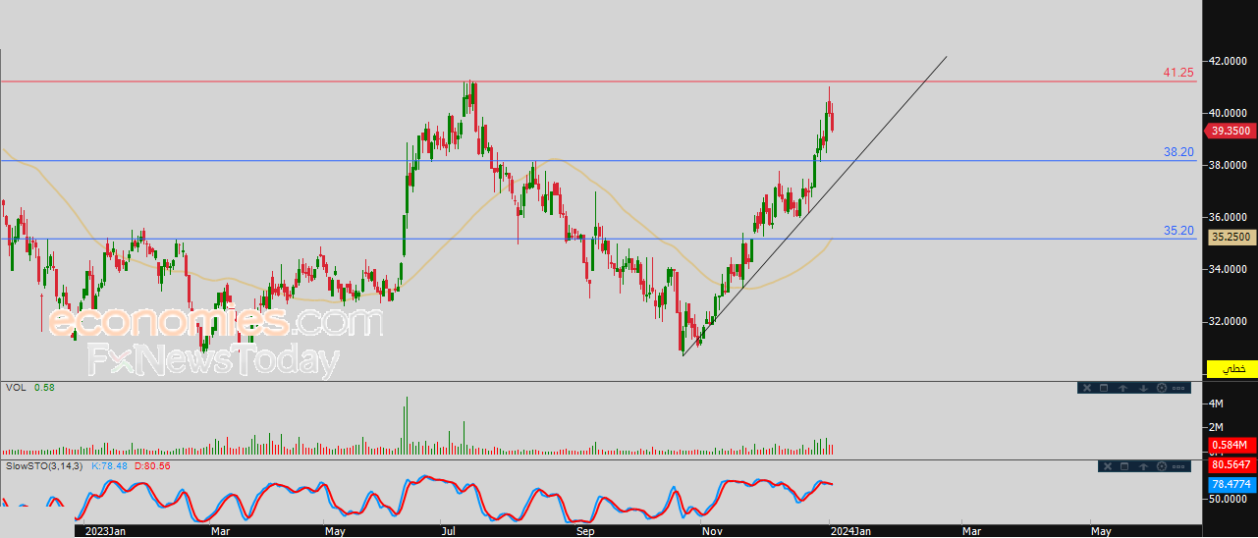Click the 35.2500 moving average tag

coord(1230,237)
